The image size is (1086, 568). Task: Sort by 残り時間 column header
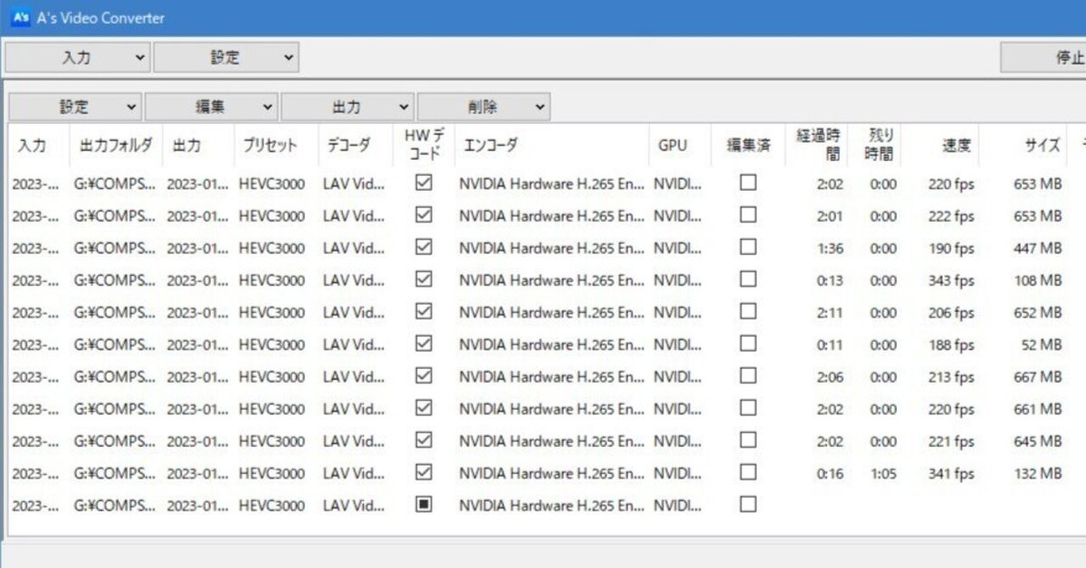coord(876,145)
